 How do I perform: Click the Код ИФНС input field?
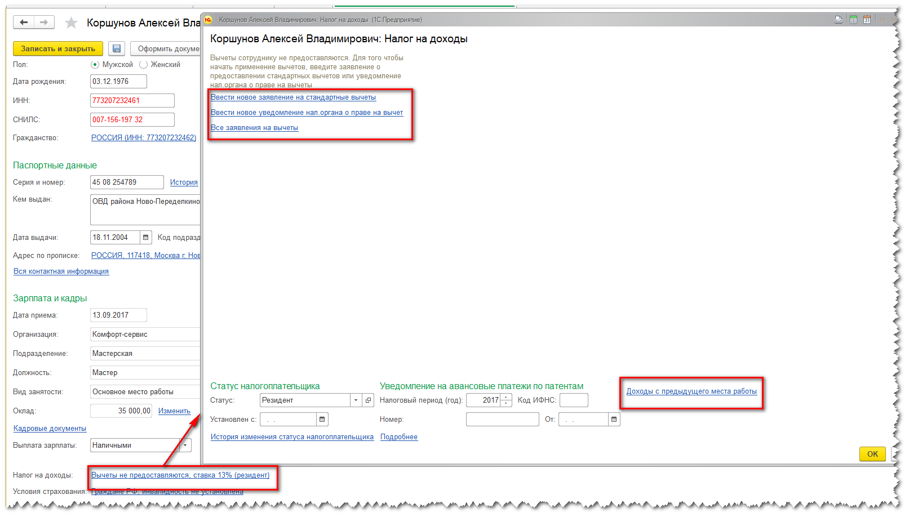574,400
